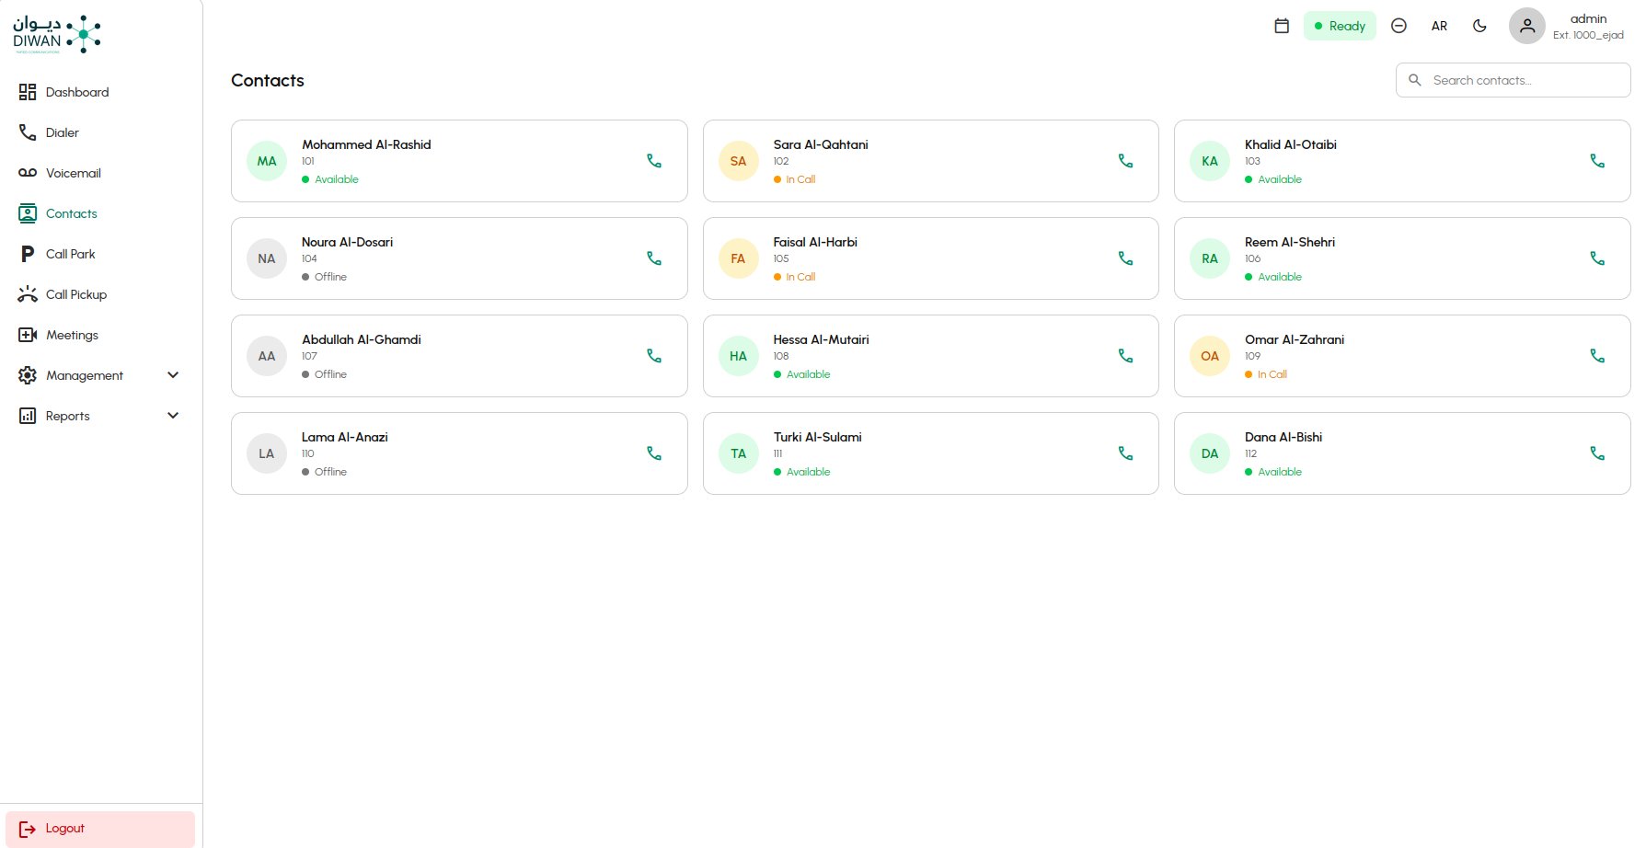Screen dimensions: 1646x848
Task: Click into the Search contacts field
Action: click(1513, 80)
